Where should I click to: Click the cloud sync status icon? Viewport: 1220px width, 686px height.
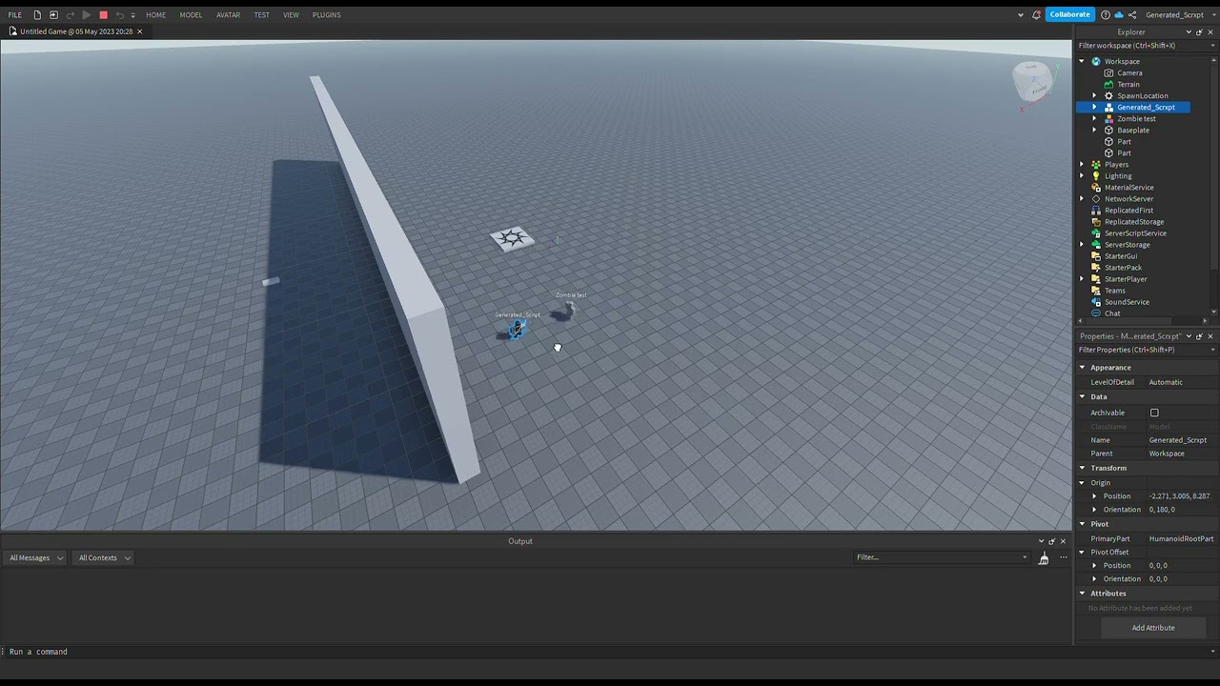pos(1119,15)
